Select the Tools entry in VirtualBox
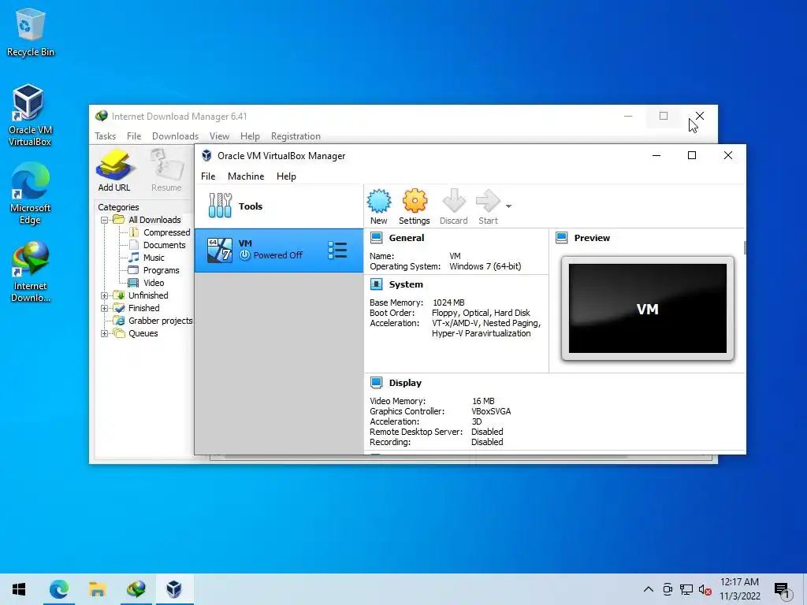Screen dimensions: 807x605 278,206
